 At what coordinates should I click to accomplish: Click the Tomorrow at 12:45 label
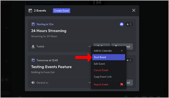click(47, 60)
